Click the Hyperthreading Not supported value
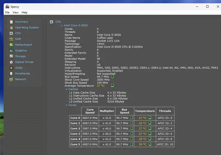Image resolution: width=221 pixels, height=155 pixels. click(x=106, y=74)
